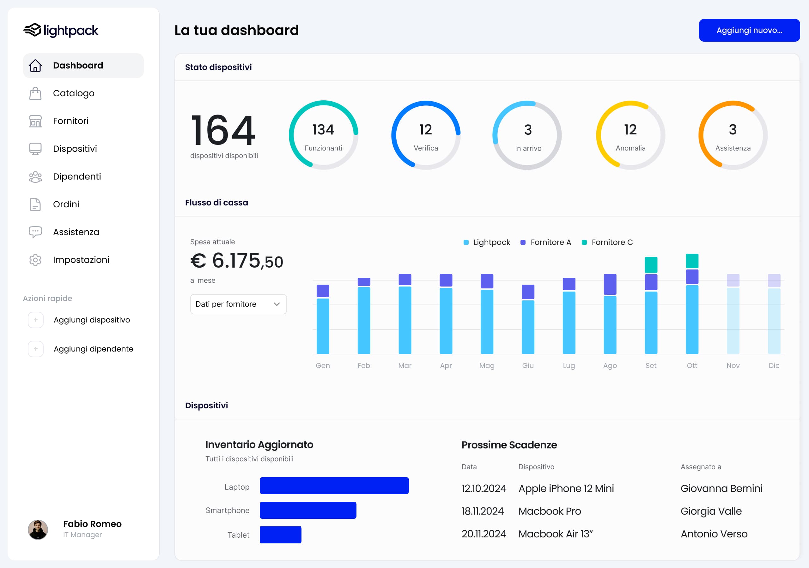
Task: Click the Lightpack legend color swatch
Action: 466,242
